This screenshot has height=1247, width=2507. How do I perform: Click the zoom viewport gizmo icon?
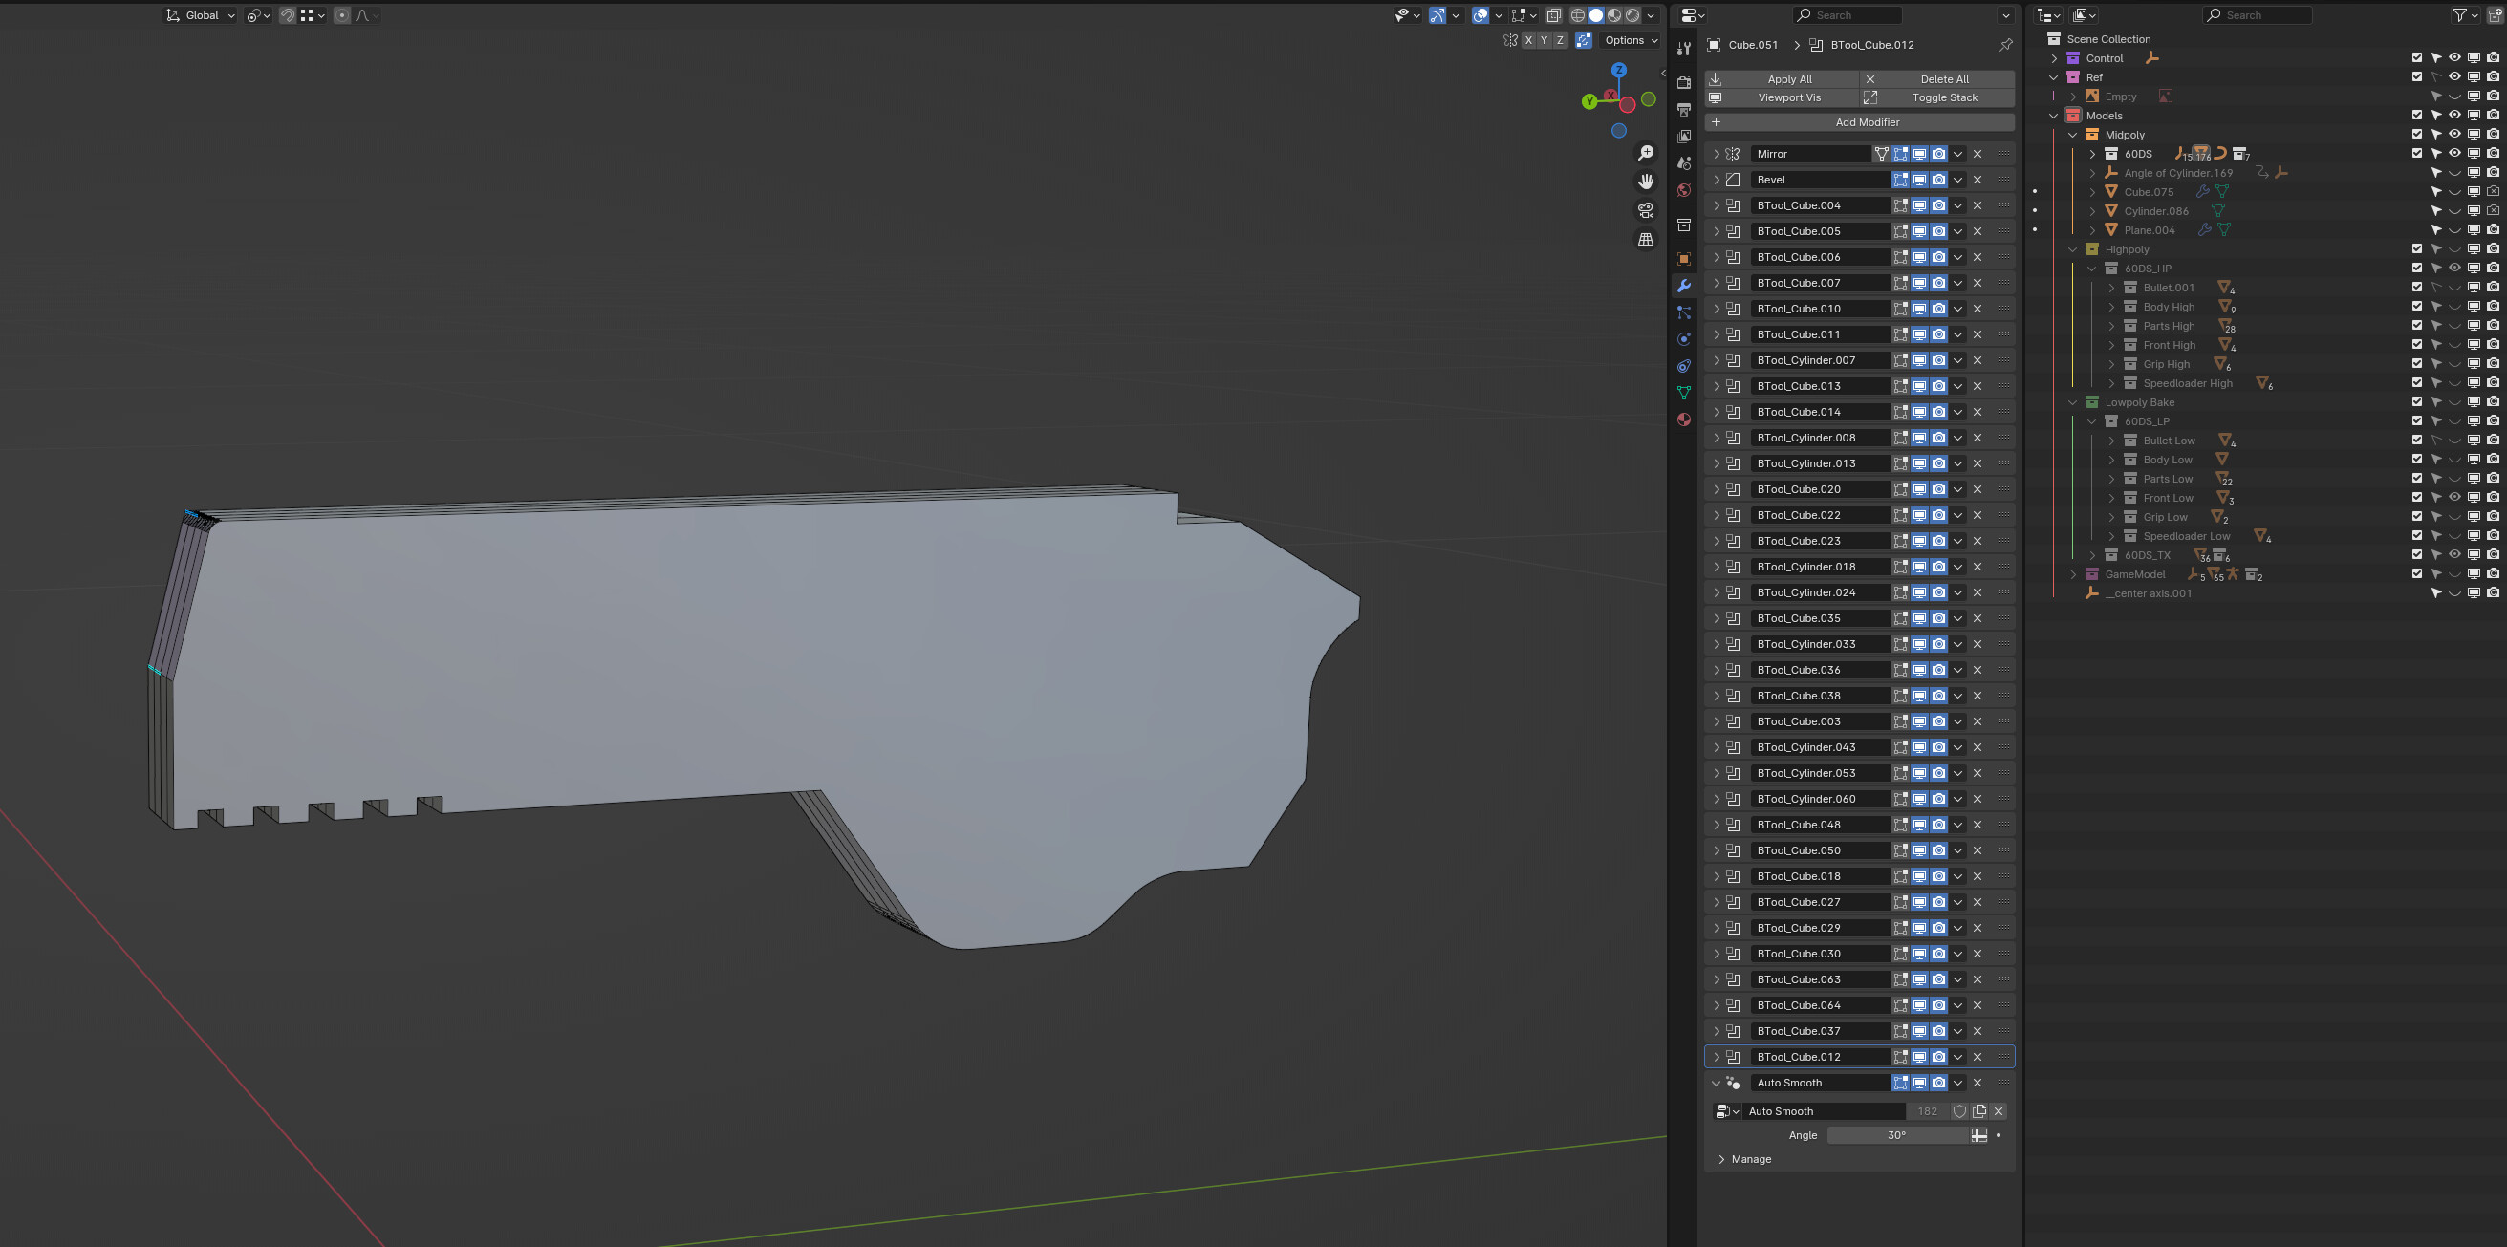point(1646,153)
